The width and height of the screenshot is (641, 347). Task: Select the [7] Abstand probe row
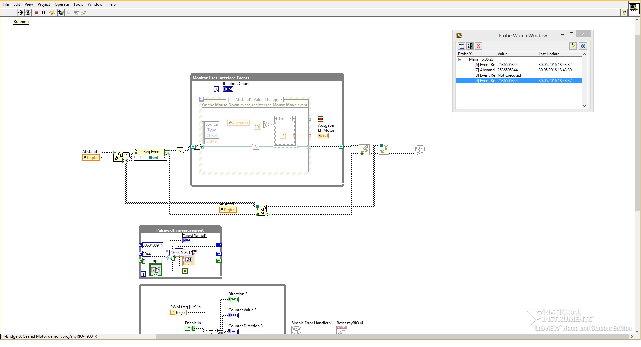484,70
